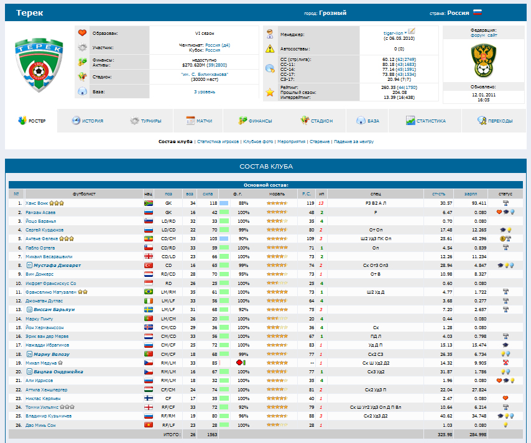Sort roster by поз column header
The image size is (531, 443).
(169, 194)
